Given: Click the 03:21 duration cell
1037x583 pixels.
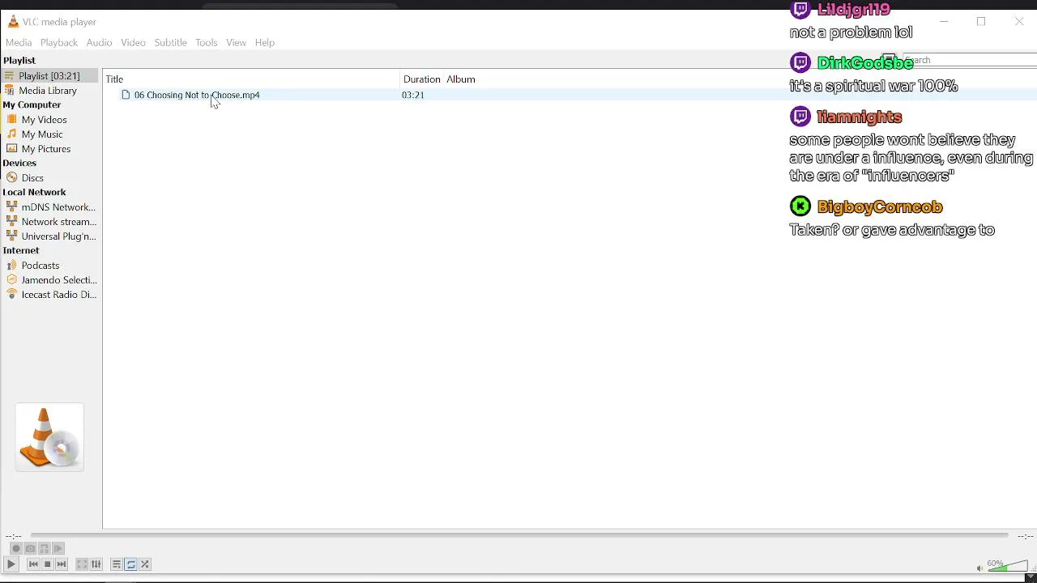Looking at the screenshot, I should (x=413, y=95).
